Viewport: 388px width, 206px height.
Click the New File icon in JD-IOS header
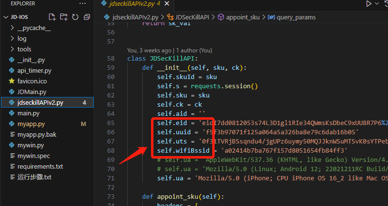[52, 17]
